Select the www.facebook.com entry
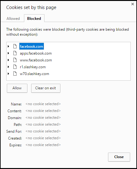137x169 pixels. [36, 60]
